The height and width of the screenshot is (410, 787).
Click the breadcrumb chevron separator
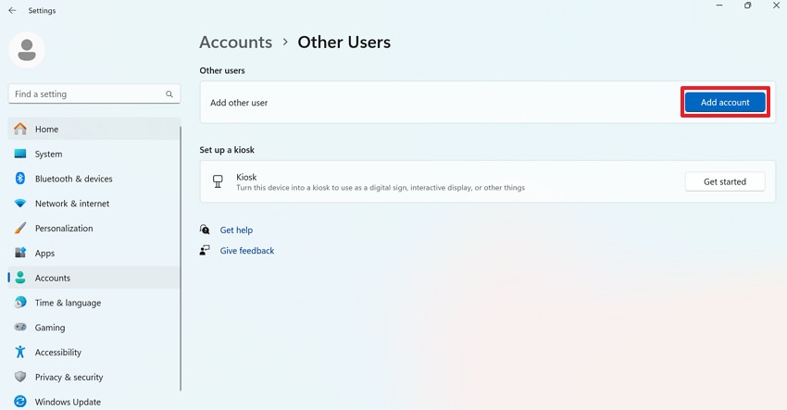[x=285, y=43]
